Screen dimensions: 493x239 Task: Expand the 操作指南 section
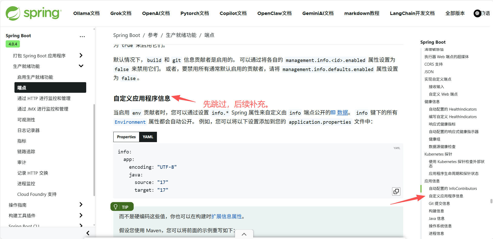[x=81, y=204]
